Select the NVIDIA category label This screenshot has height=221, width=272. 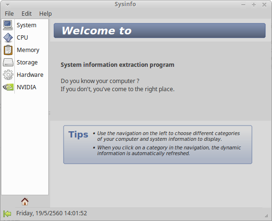coord(27,87)
